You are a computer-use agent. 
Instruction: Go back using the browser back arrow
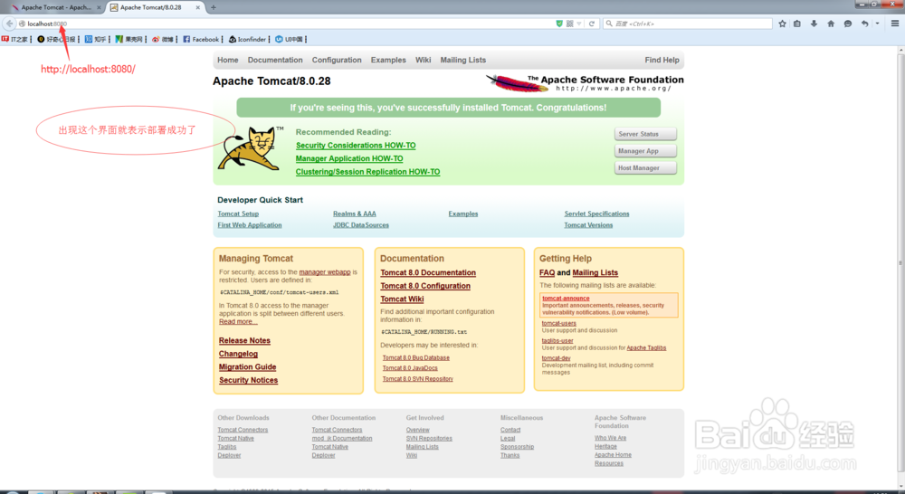click(x=9, y=24)
